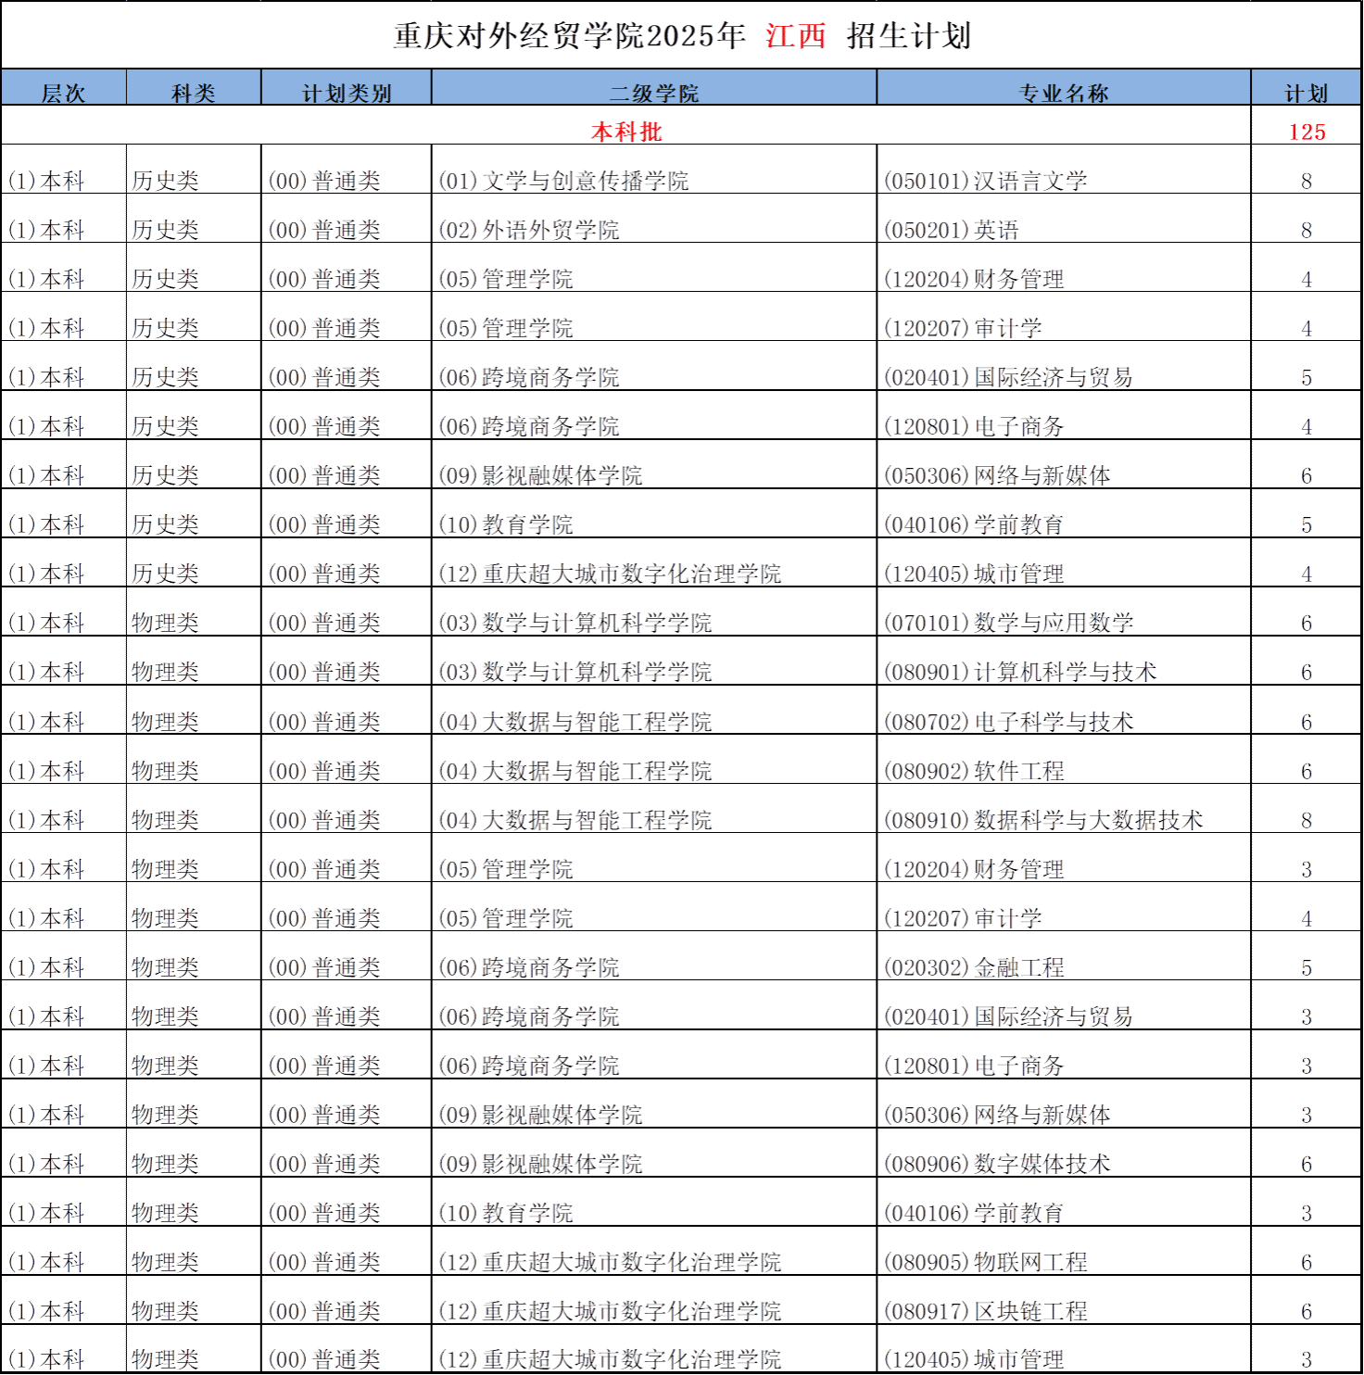Select the 计划 column header
Screen dimensions: 1364x1375
pos(1306,93)
